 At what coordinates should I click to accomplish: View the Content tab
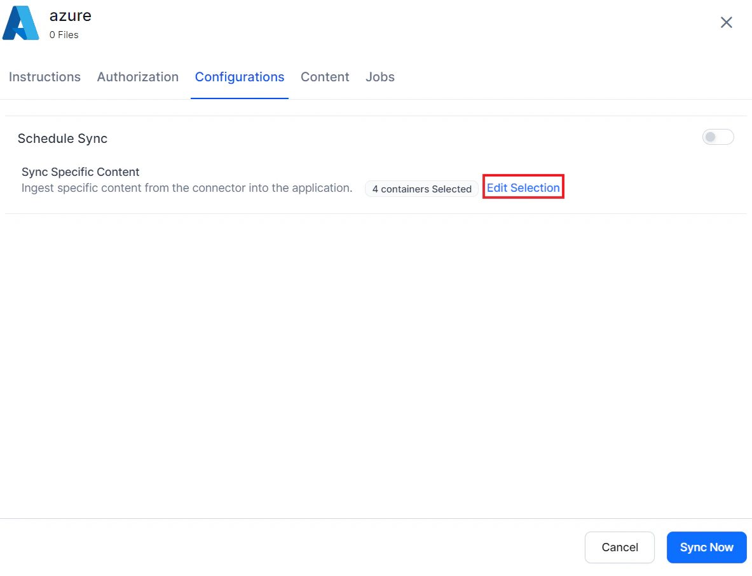[x=325, y=77]
